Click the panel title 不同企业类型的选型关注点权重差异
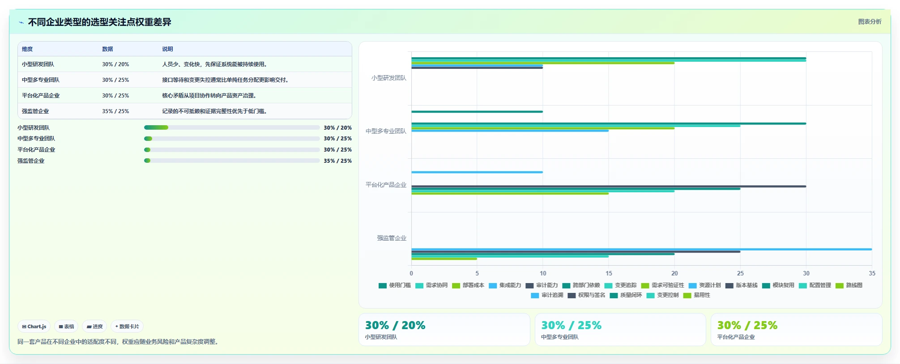 (x=100, y=22)
